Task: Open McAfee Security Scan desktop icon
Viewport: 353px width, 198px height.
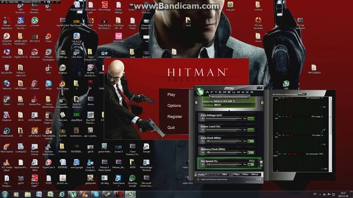Action: point(90,70)
